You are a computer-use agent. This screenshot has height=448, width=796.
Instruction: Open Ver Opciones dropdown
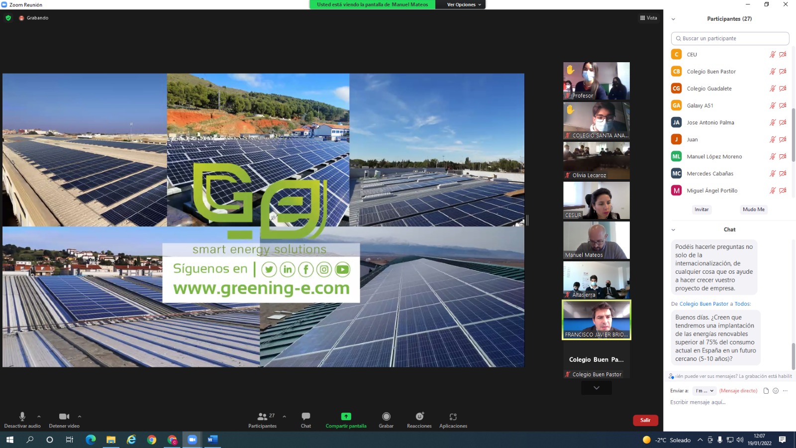point(464,4)
